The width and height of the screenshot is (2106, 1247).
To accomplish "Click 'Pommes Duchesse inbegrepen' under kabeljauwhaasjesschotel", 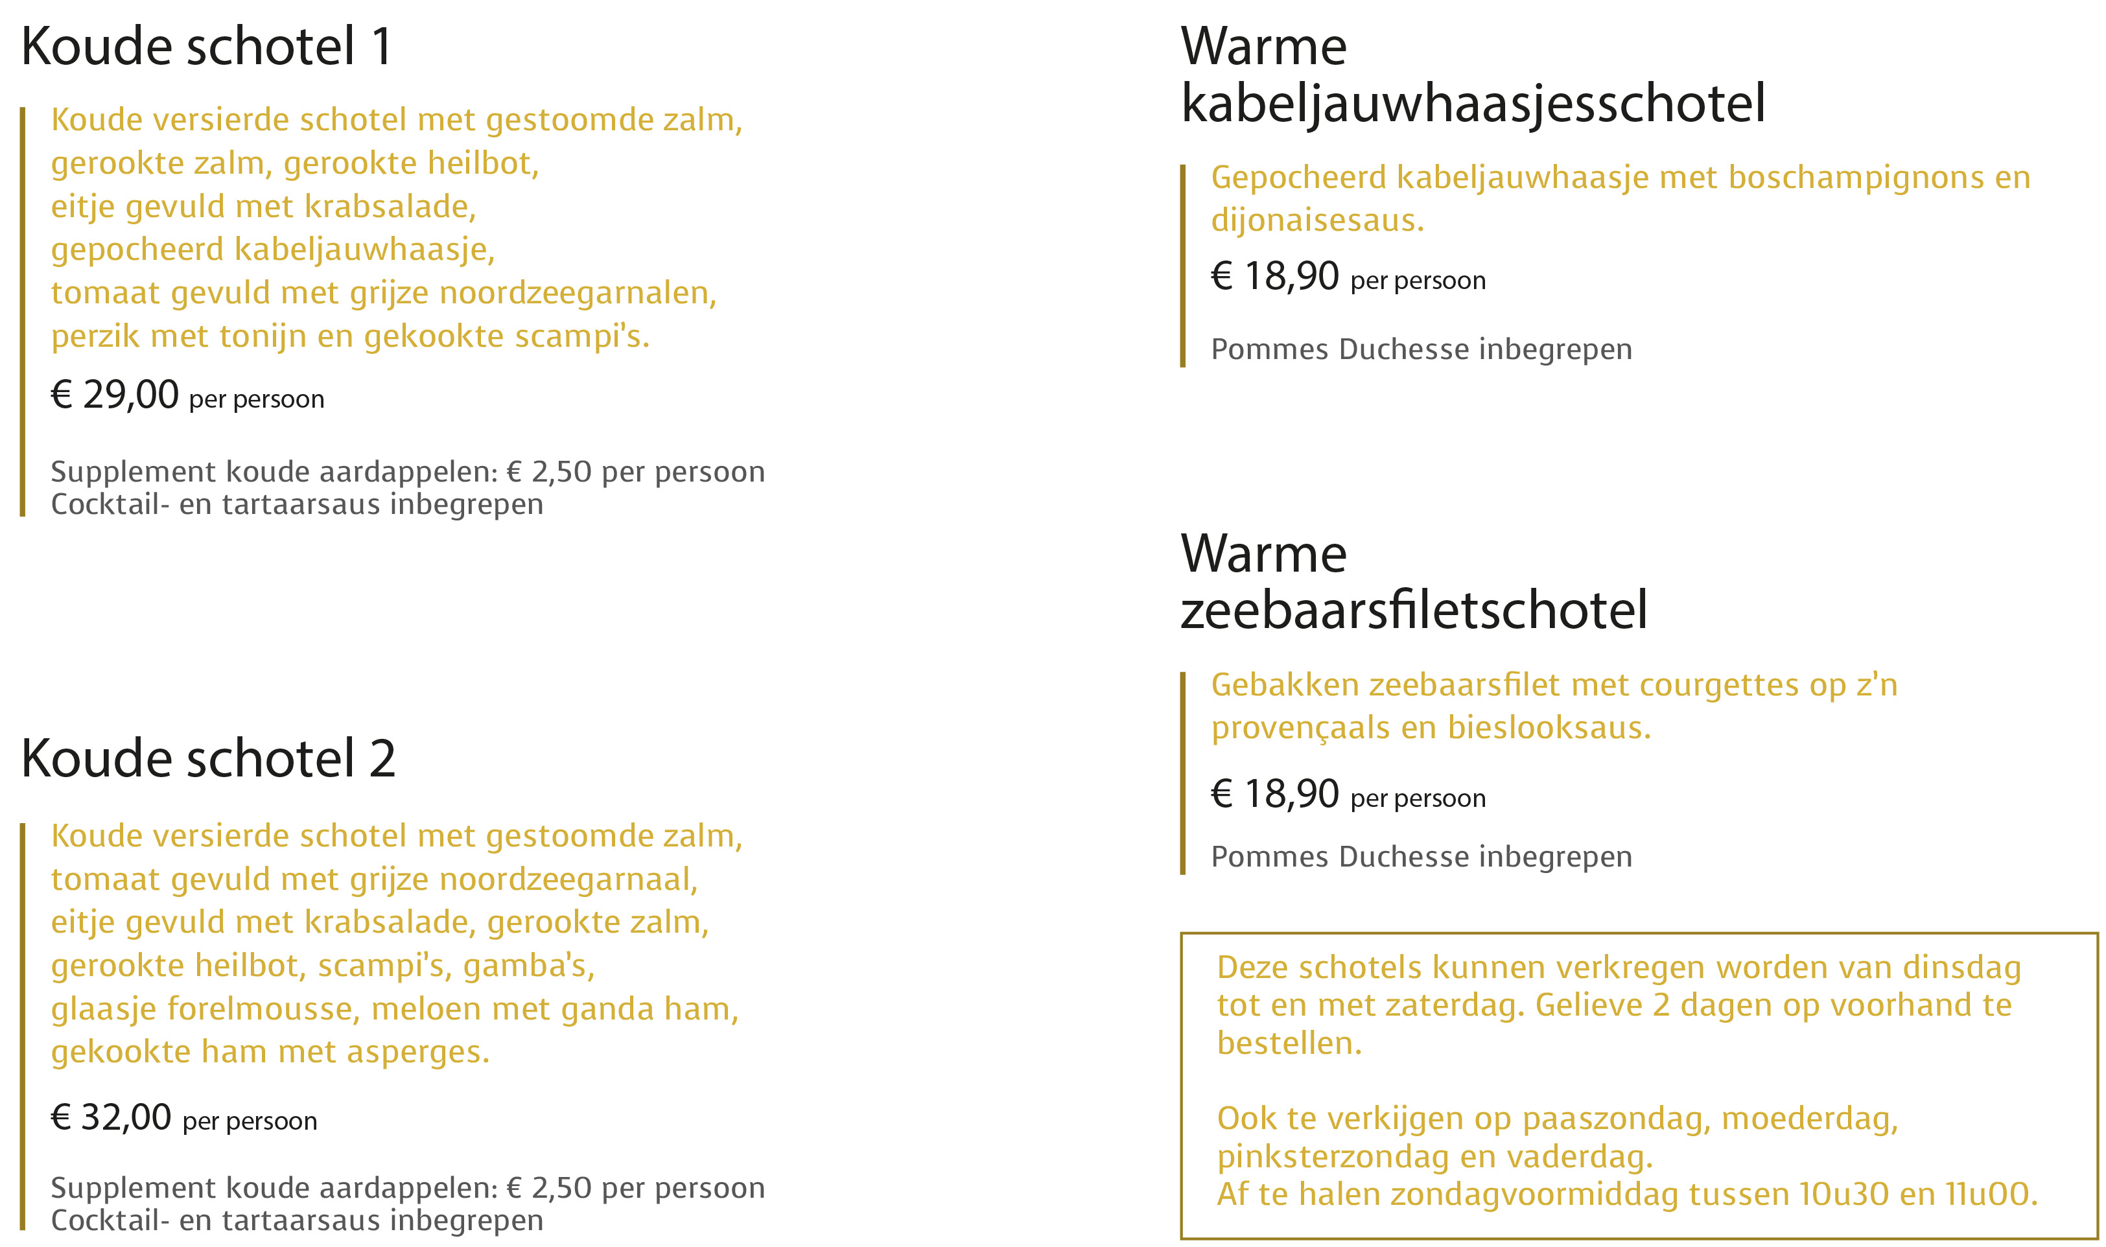I will tap(1421, 349).
